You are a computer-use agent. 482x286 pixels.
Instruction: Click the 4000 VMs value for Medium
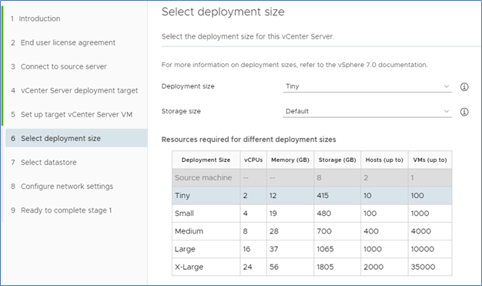tap(421, 231)
